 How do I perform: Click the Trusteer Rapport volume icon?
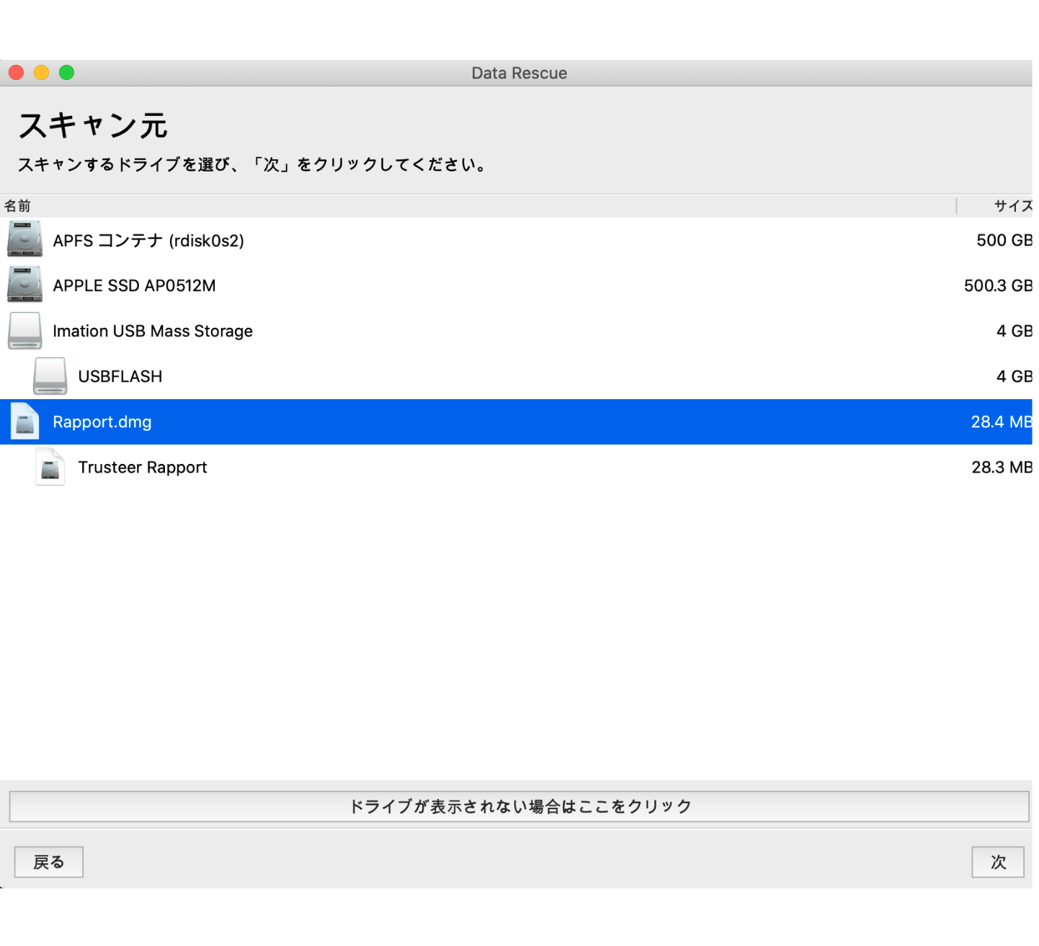50,467
